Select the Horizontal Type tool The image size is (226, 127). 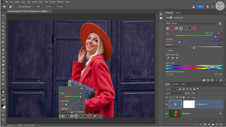click(x=3, y=80)
